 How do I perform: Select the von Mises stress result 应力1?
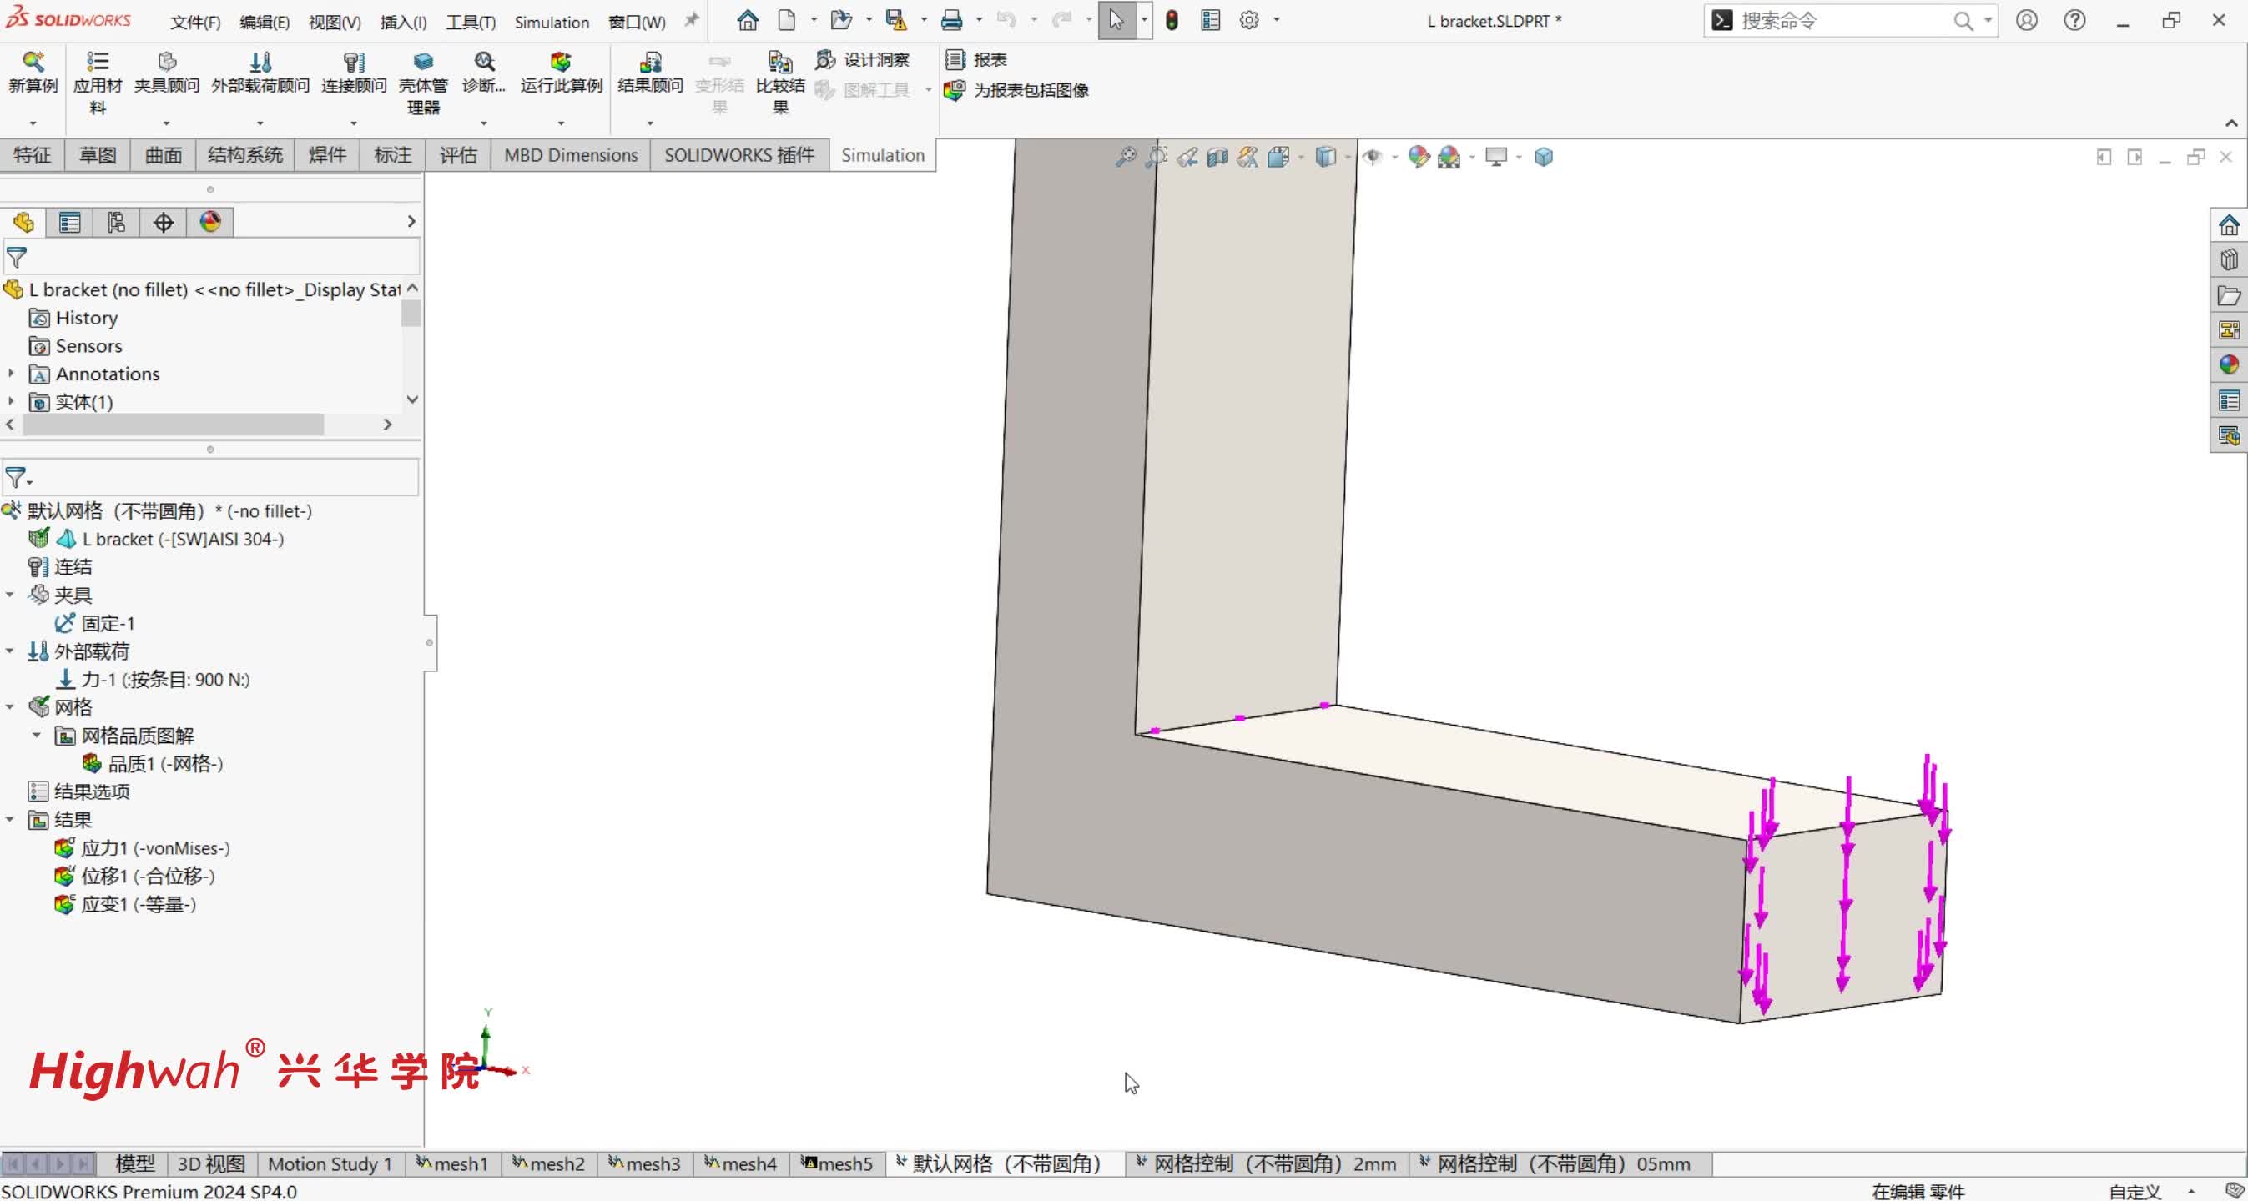pos(154,847)
